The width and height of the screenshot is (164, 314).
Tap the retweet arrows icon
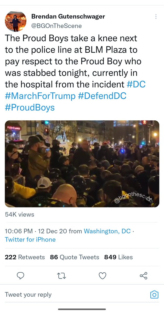(61, 276)
